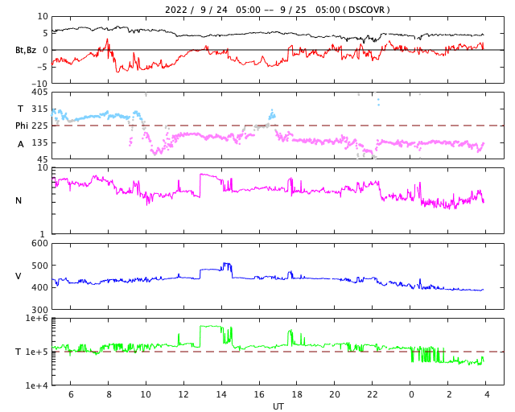Click the '6' hour tick label
The width and height of the screenshot is (515, 412).
71,394
